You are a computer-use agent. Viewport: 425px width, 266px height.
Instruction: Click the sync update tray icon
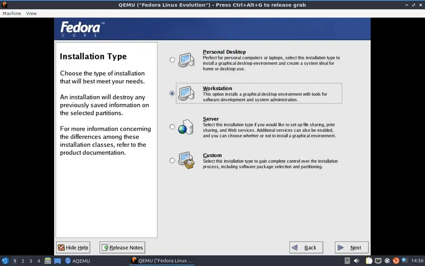(387, 261)
